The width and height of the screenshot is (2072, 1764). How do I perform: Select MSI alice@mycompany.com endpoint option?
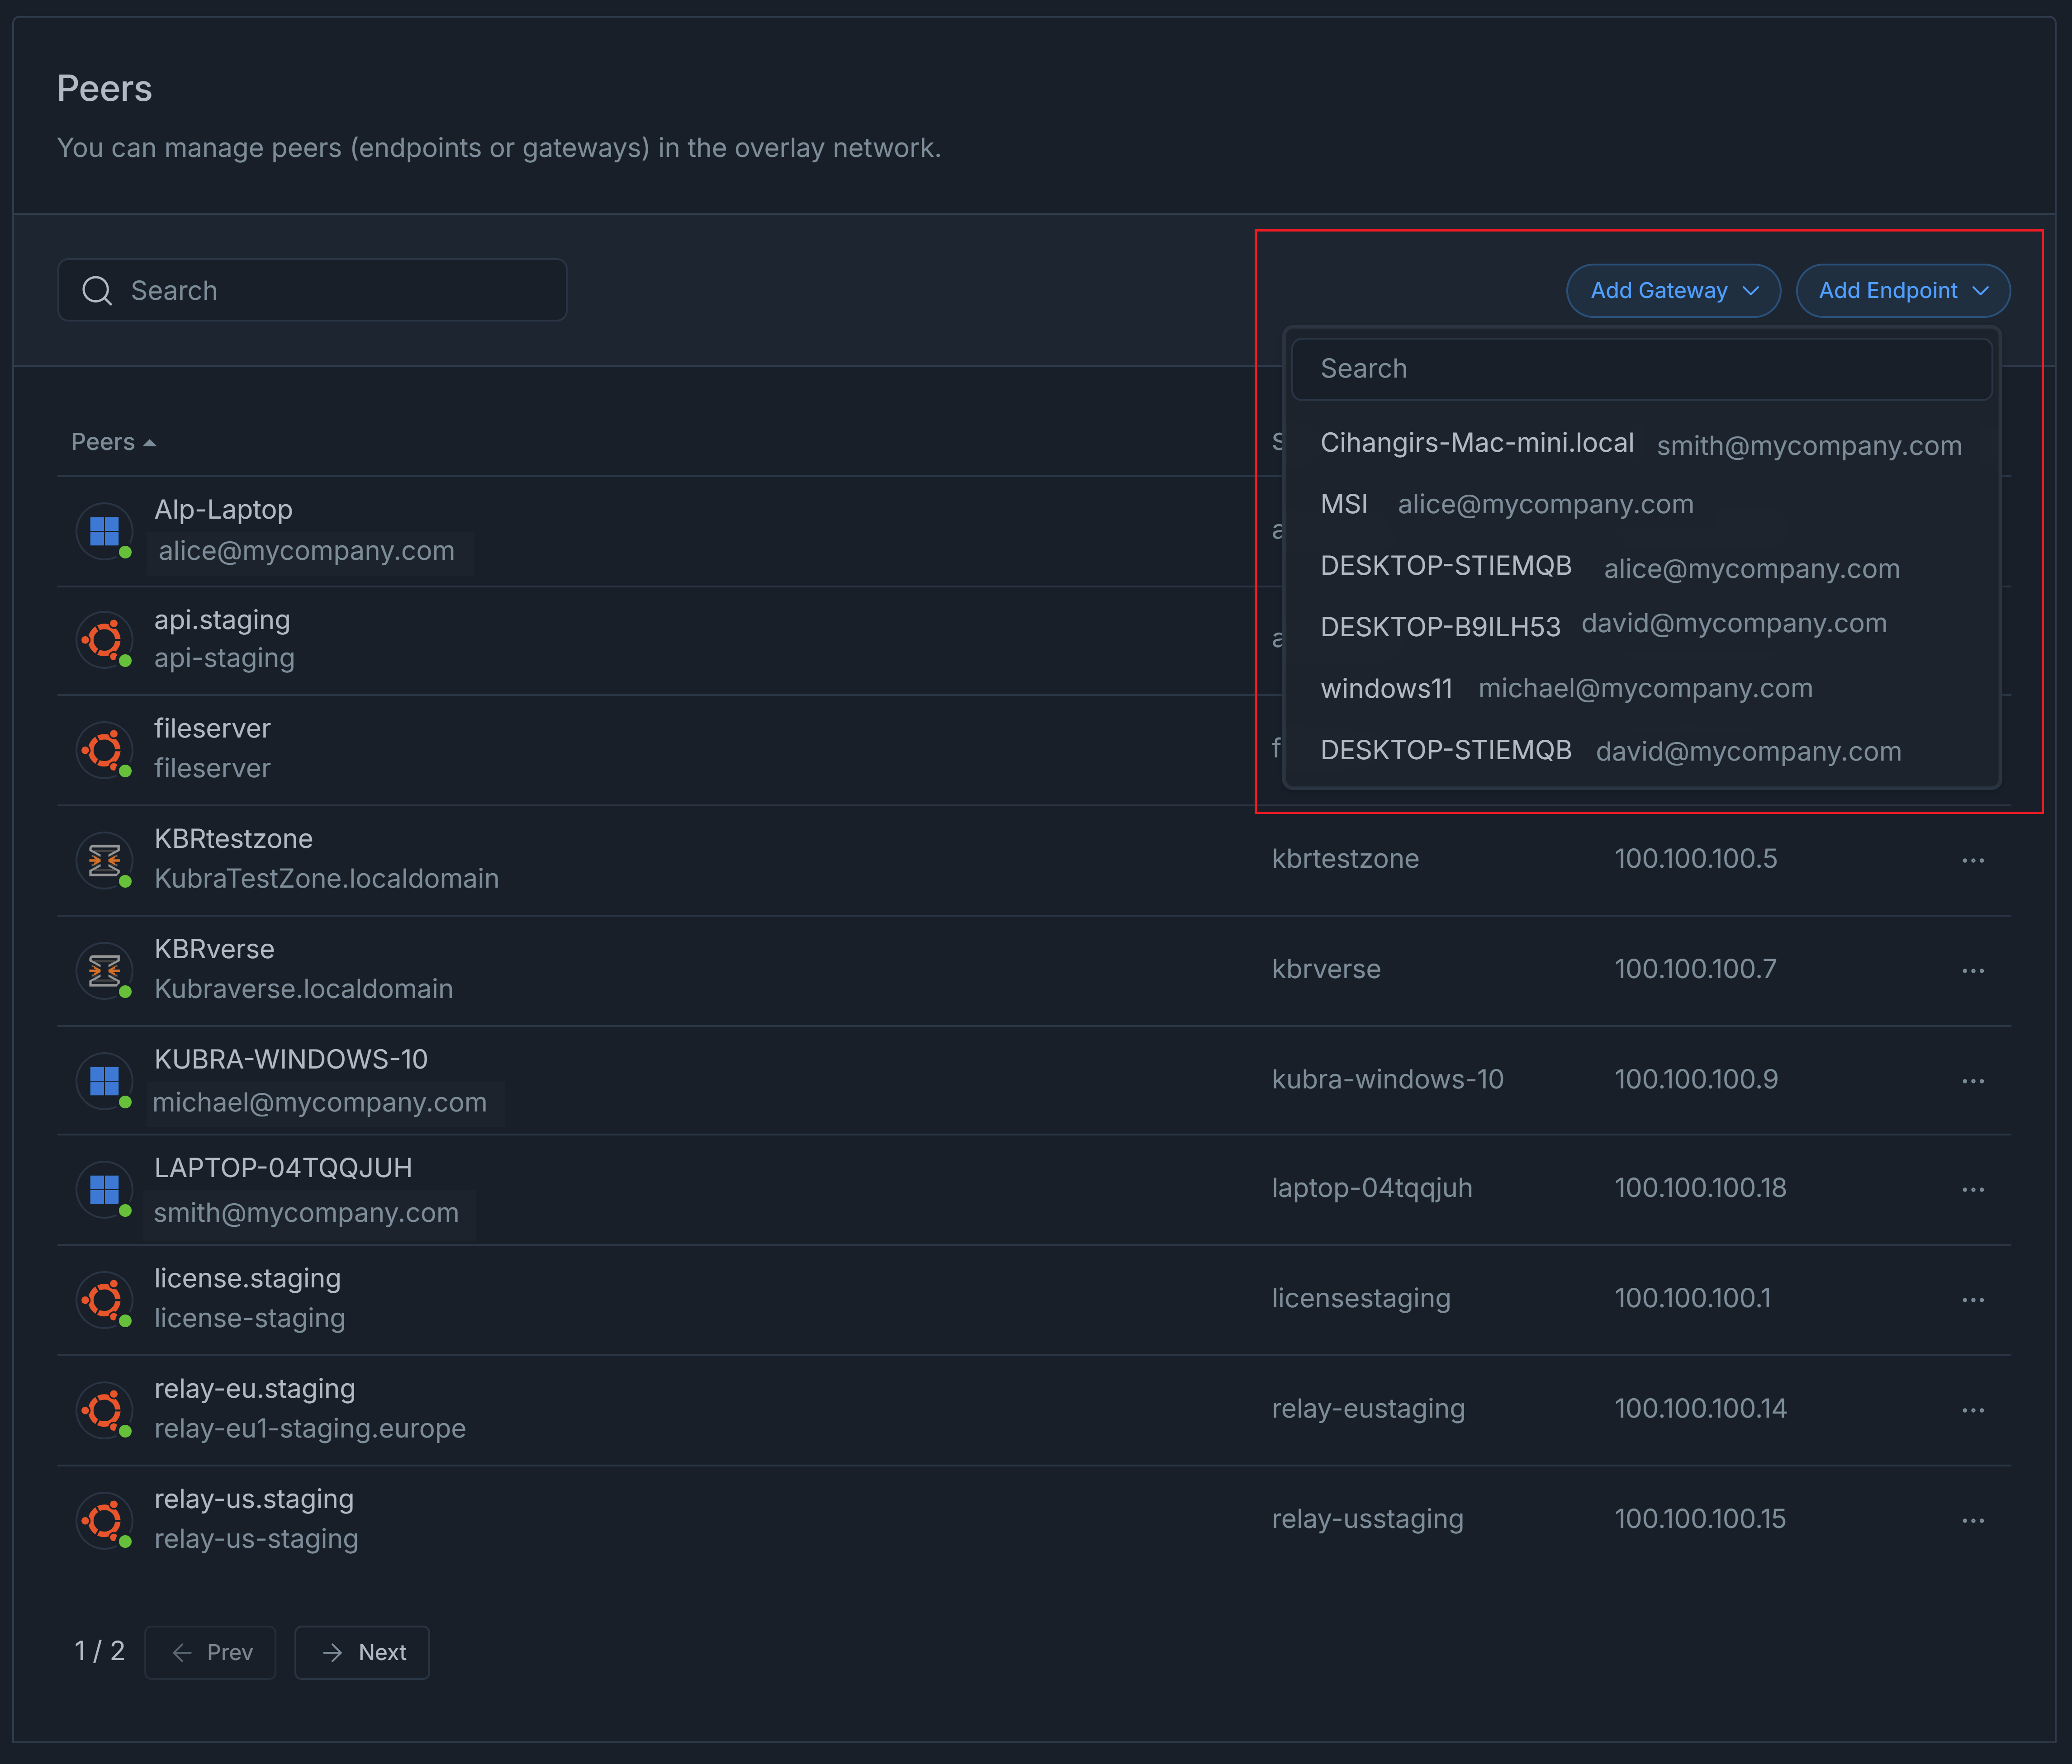coord(1641,505)
